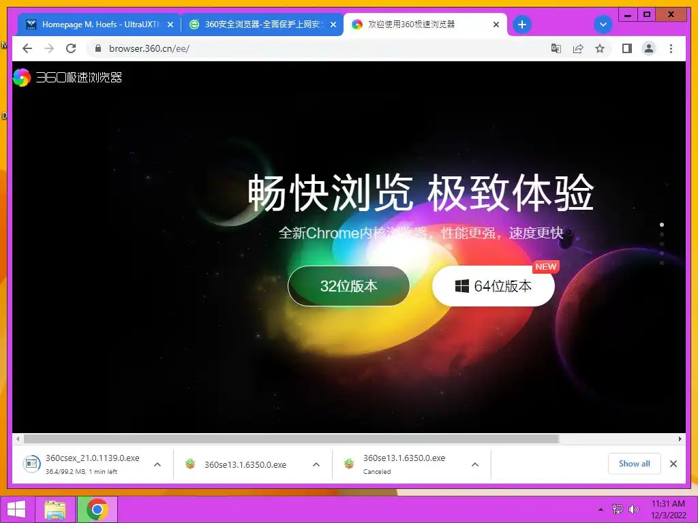Expand options for completed 360se13.1.6350.0.exe
Screen dimensions: 698x523
pos(316,464)
